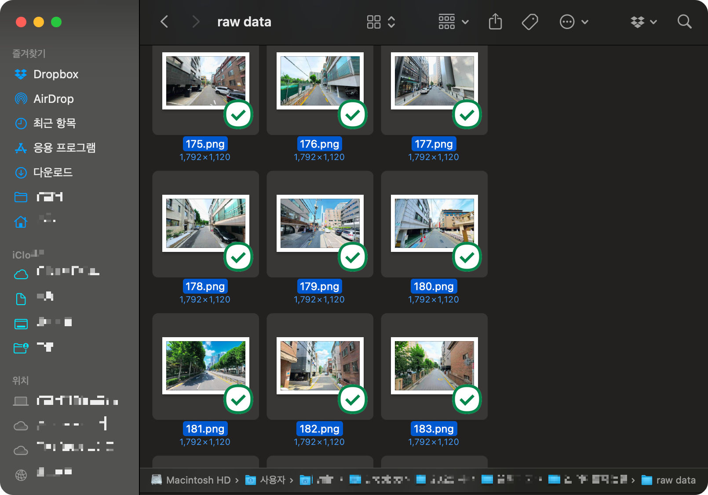Click the document icon under iCloud
Viewport: 708px width, 495px height.
click(21, 299)
